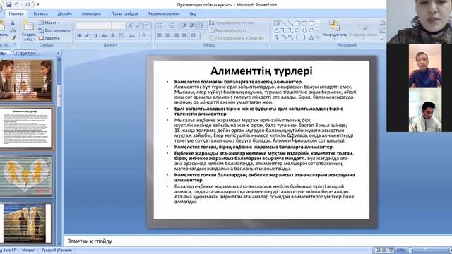Decrease indent level in the Абзац group
Image resolution: width=452 pixels, height=254 pixels.
pyautogui.click(x=184, y=25)
